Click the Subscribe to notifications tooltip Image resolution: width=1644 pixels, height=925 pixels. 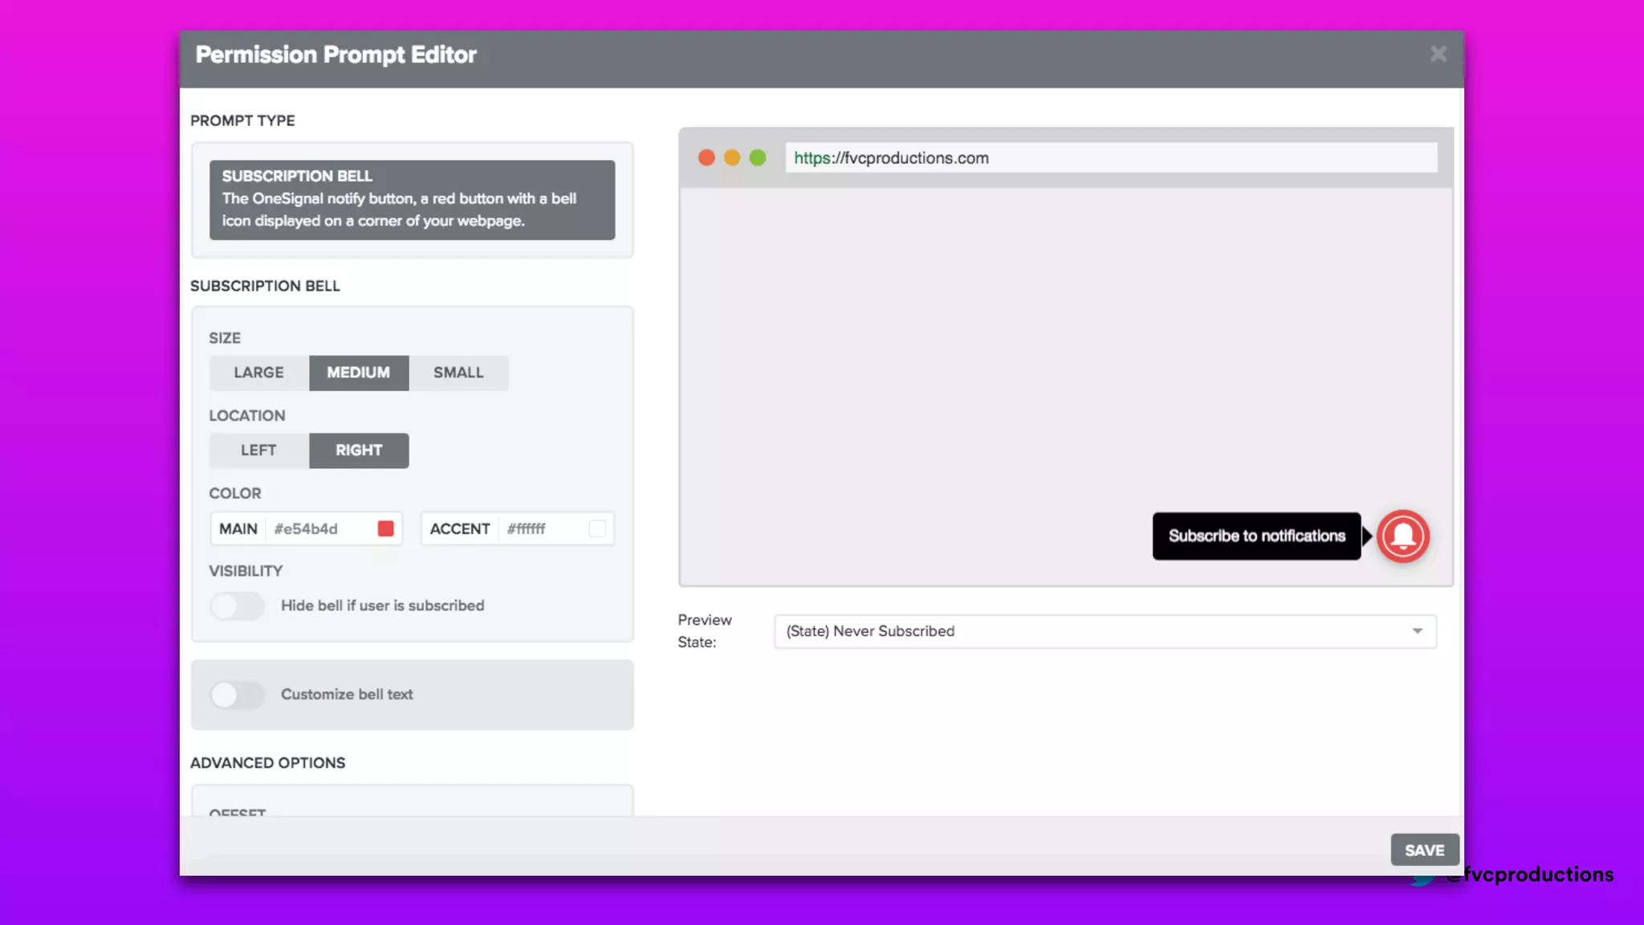[1256, 536]
